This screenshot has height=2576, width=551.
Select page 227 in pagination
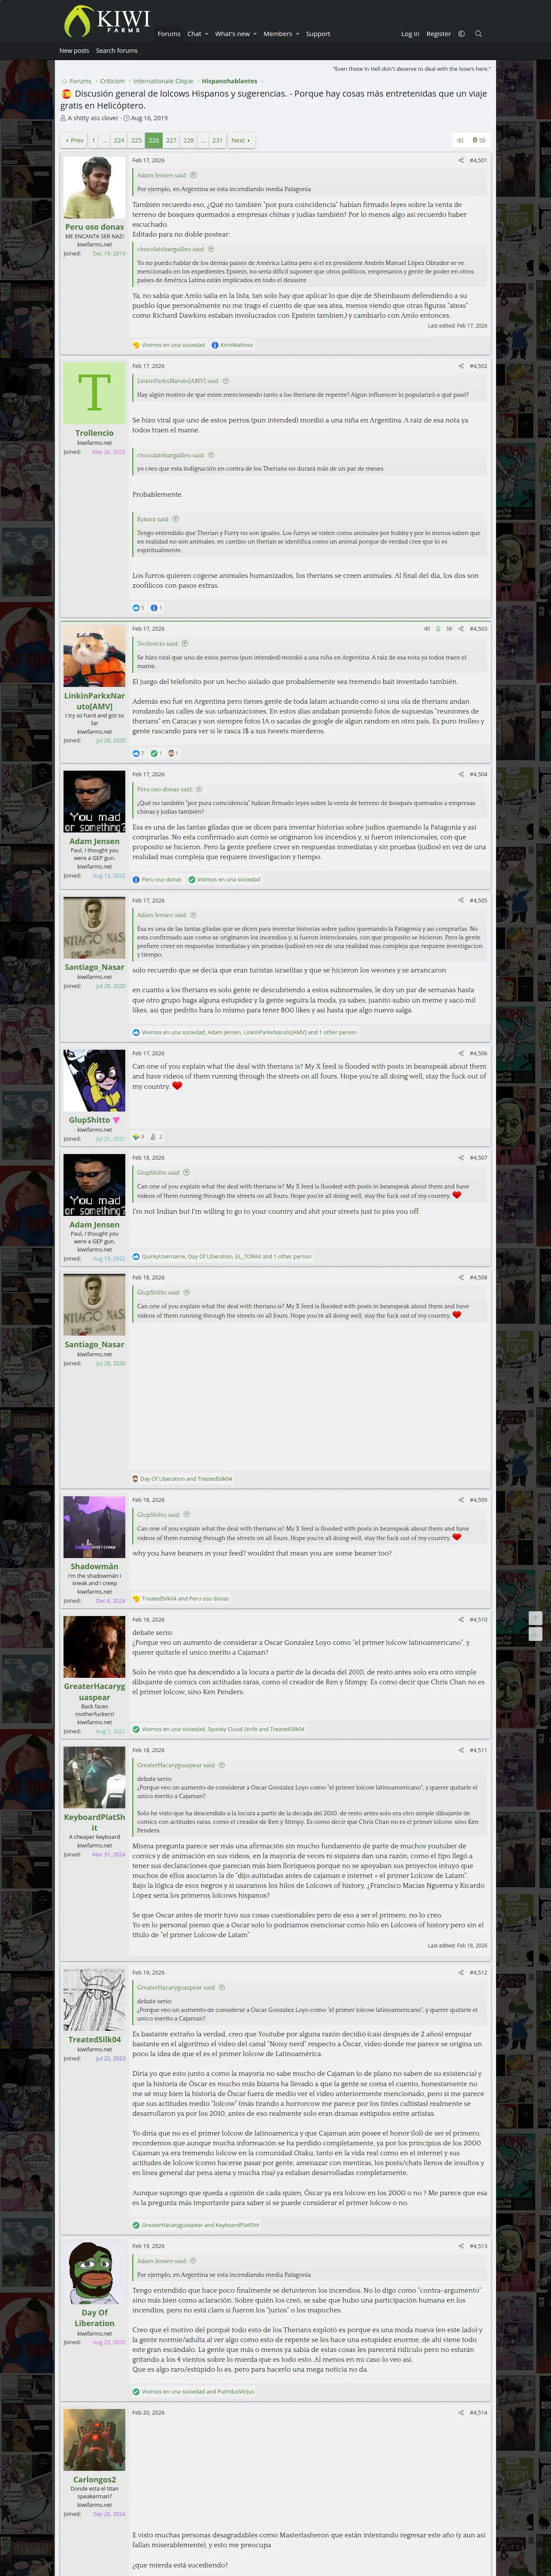point(171,140)
